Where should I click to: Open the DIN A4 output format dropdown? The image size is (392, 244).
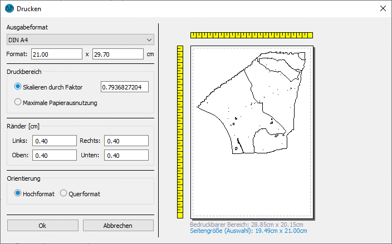80,39
